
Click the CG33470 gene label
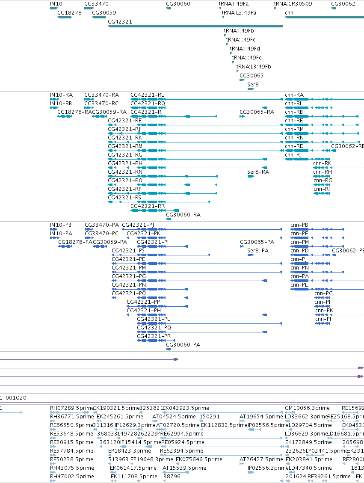point(96,4)
